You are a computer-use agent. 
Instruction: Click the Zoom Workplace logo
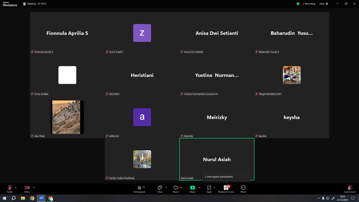tap(10, 4)
